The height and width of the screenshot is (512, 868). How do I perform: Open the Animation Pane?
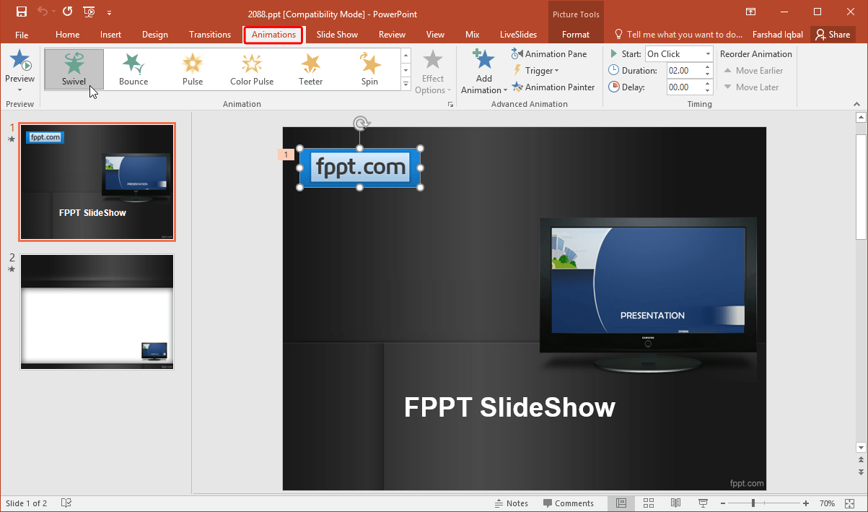click(x=551, y=53)
